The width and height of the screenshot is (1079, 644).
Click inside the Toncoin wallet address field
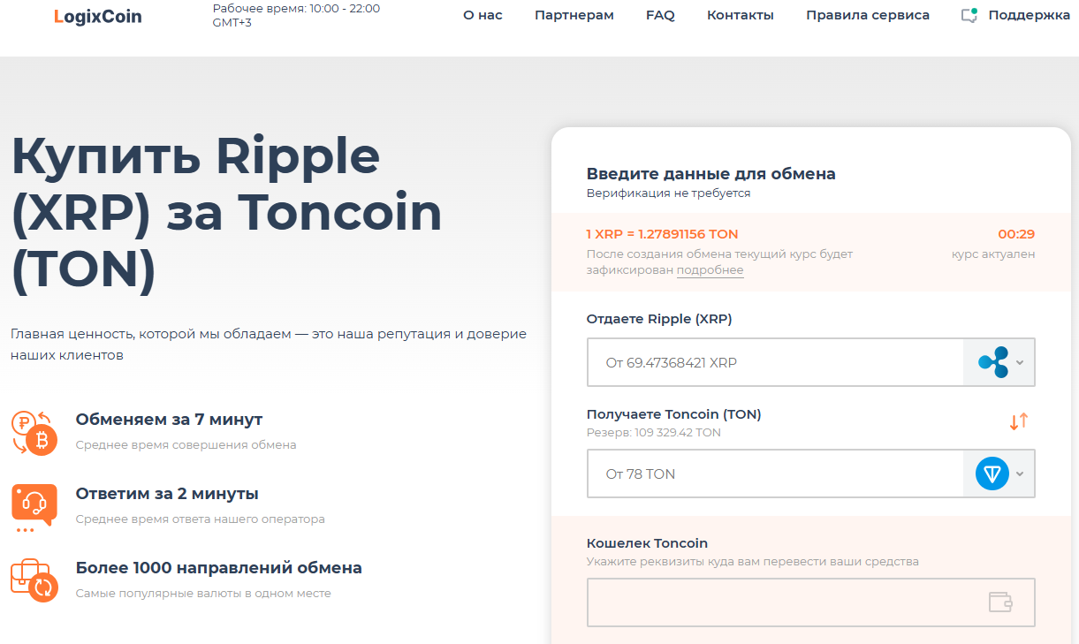coord(778,602)
